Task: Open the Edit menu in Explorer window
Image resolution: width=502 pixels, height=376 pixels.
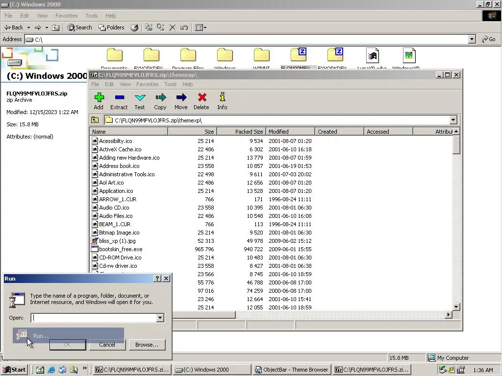Action: point(25,16)
